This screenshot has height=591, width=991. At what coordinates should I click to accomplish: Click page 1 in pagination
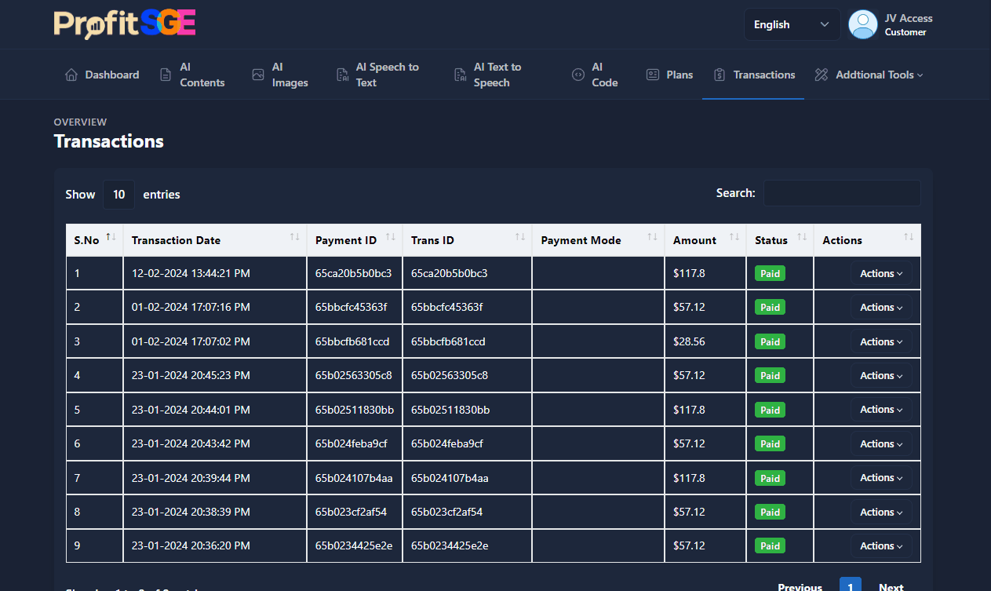(x=850, y=585)
